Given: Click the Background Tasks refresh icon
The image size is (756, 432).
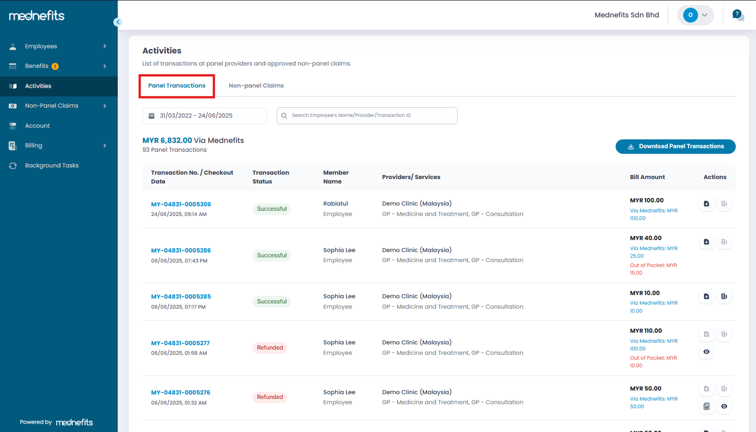Looking at the screenshot, I should point(13,165).
